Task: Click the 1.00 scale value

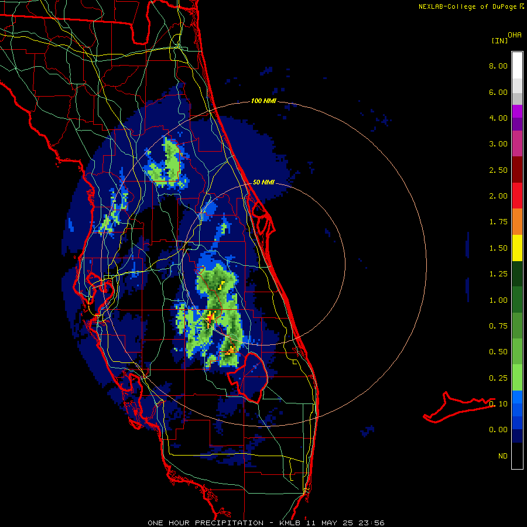Action: coord(498,300)
